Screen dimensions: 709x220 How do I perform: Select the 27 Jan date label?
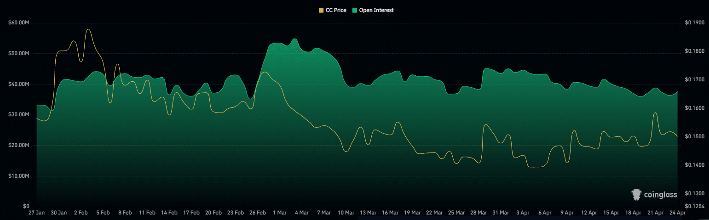[x=36, y=213]
